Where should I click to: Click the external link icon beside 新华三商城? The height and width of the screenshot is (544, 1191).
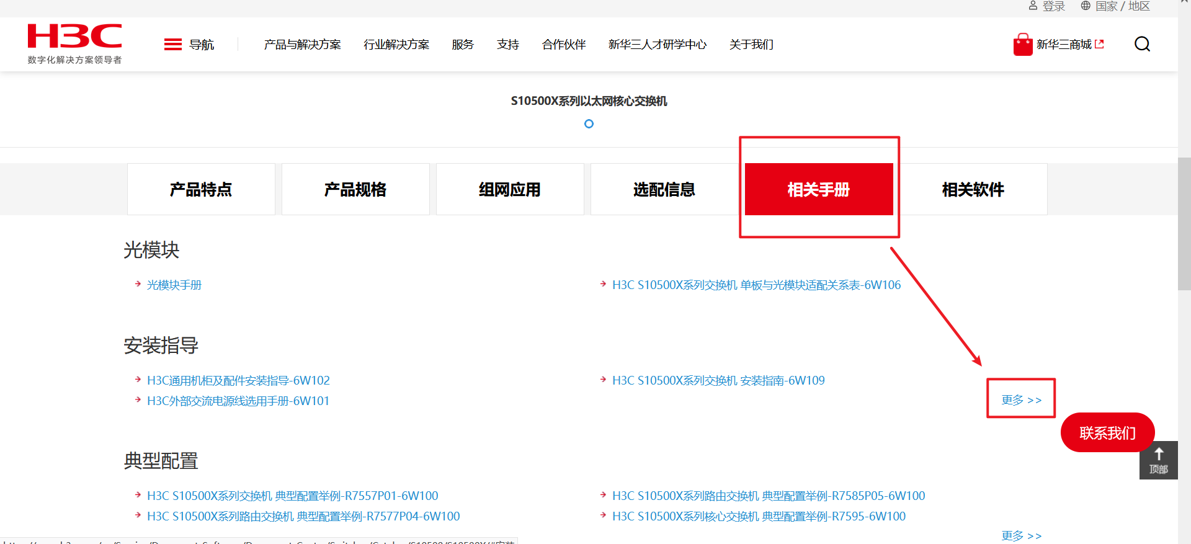(1100, 44)
